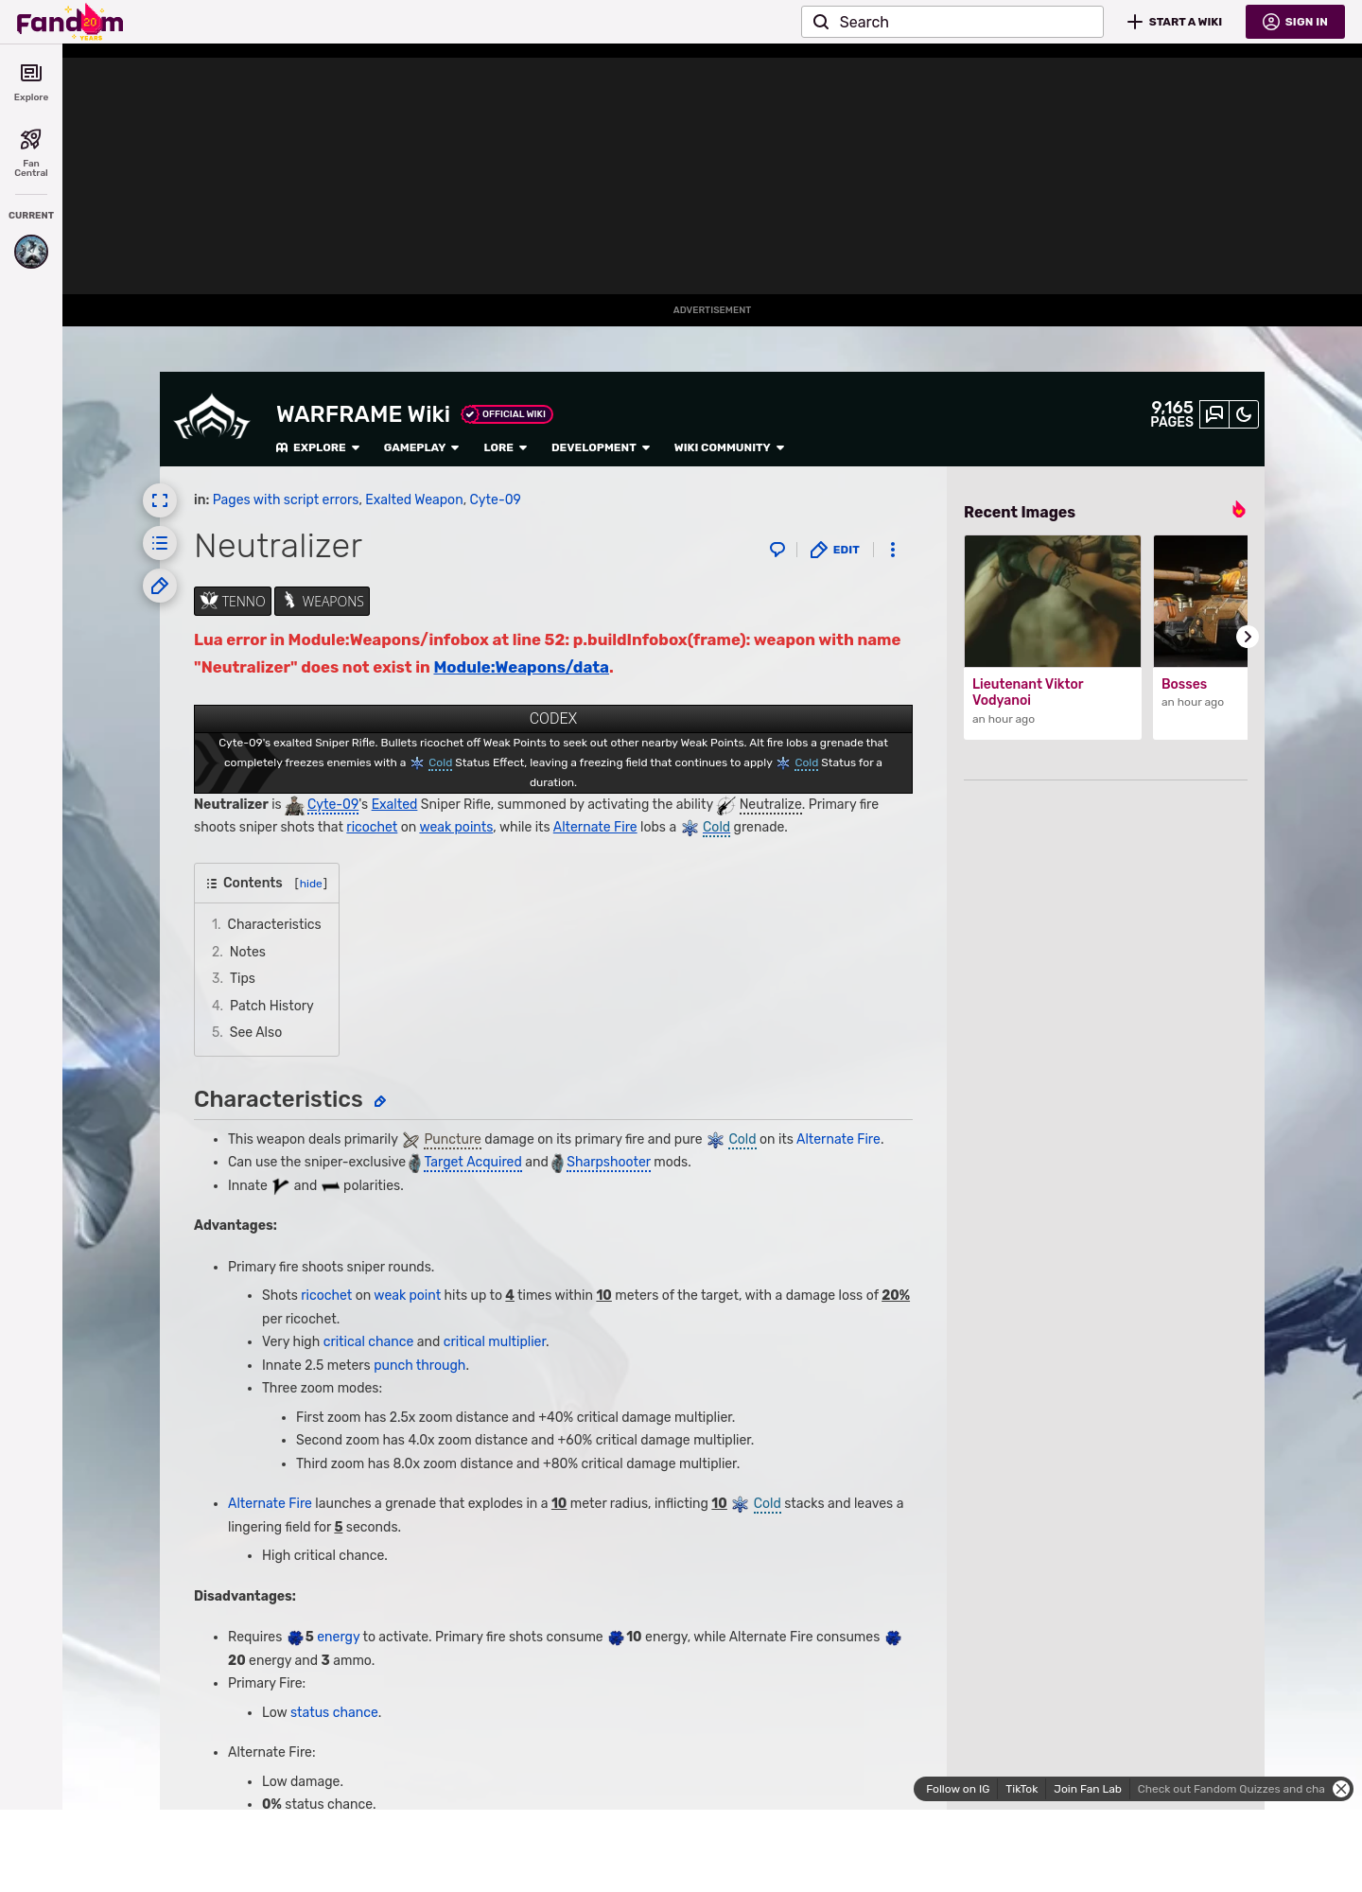Screen dimensions: 1362x1892
Task: Open the Bosses image thumbnail
Action: click(x=1200, y=602)
